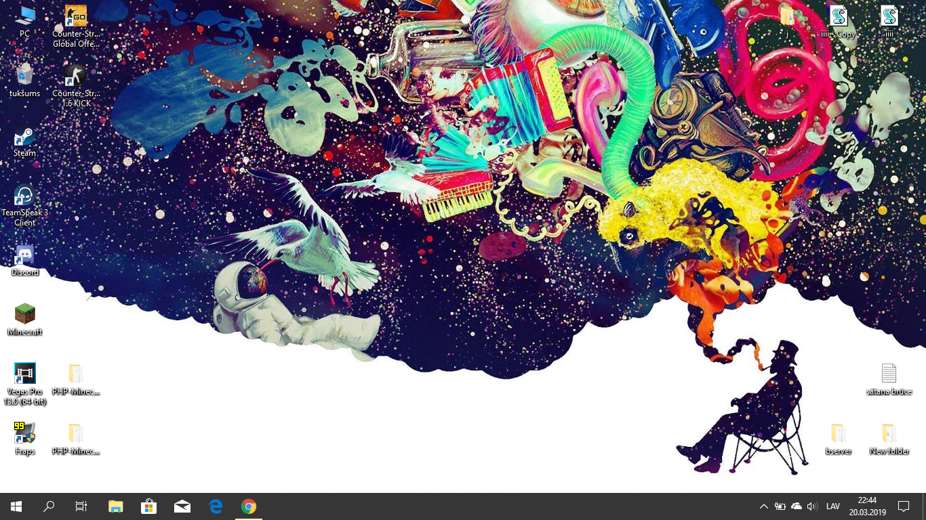
Task: Click the Show desktop strip
Action: [924, 506]
